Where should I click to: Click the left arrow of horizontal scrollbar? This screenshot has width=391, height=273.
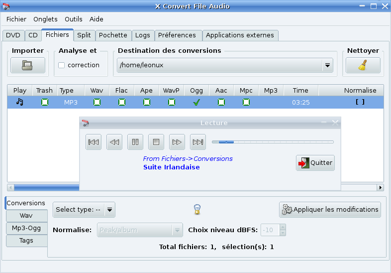[x=10, y=187]
